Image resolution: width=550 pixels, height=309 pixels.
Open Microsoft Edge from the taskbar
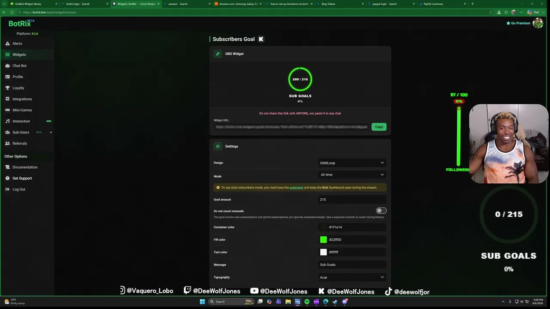point(326,302)
